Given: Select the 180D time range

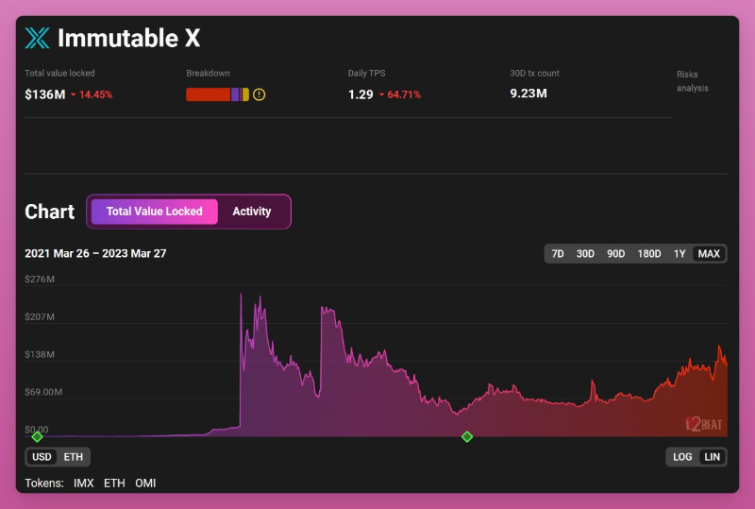Looking at the screenshot, I should click(649, 253).
